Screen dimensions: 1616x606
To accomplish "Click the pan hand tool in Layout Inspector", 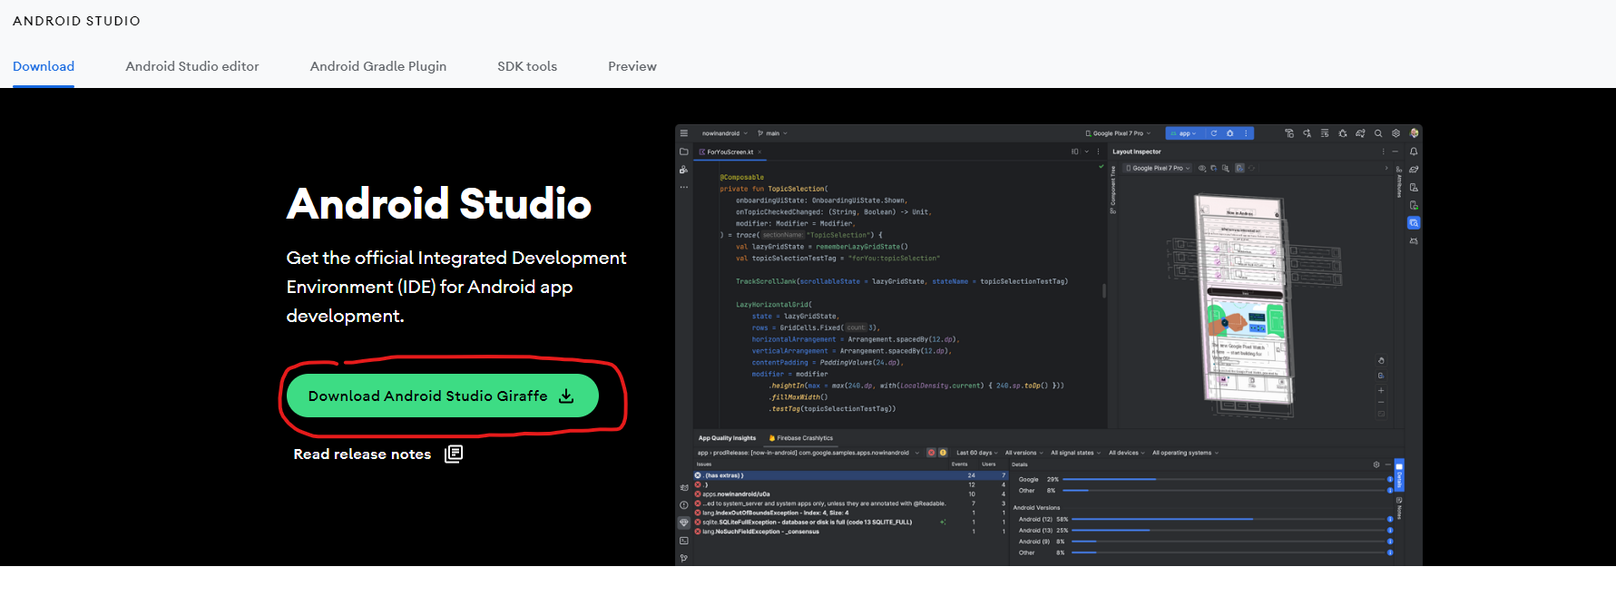I will (1381, 360).
